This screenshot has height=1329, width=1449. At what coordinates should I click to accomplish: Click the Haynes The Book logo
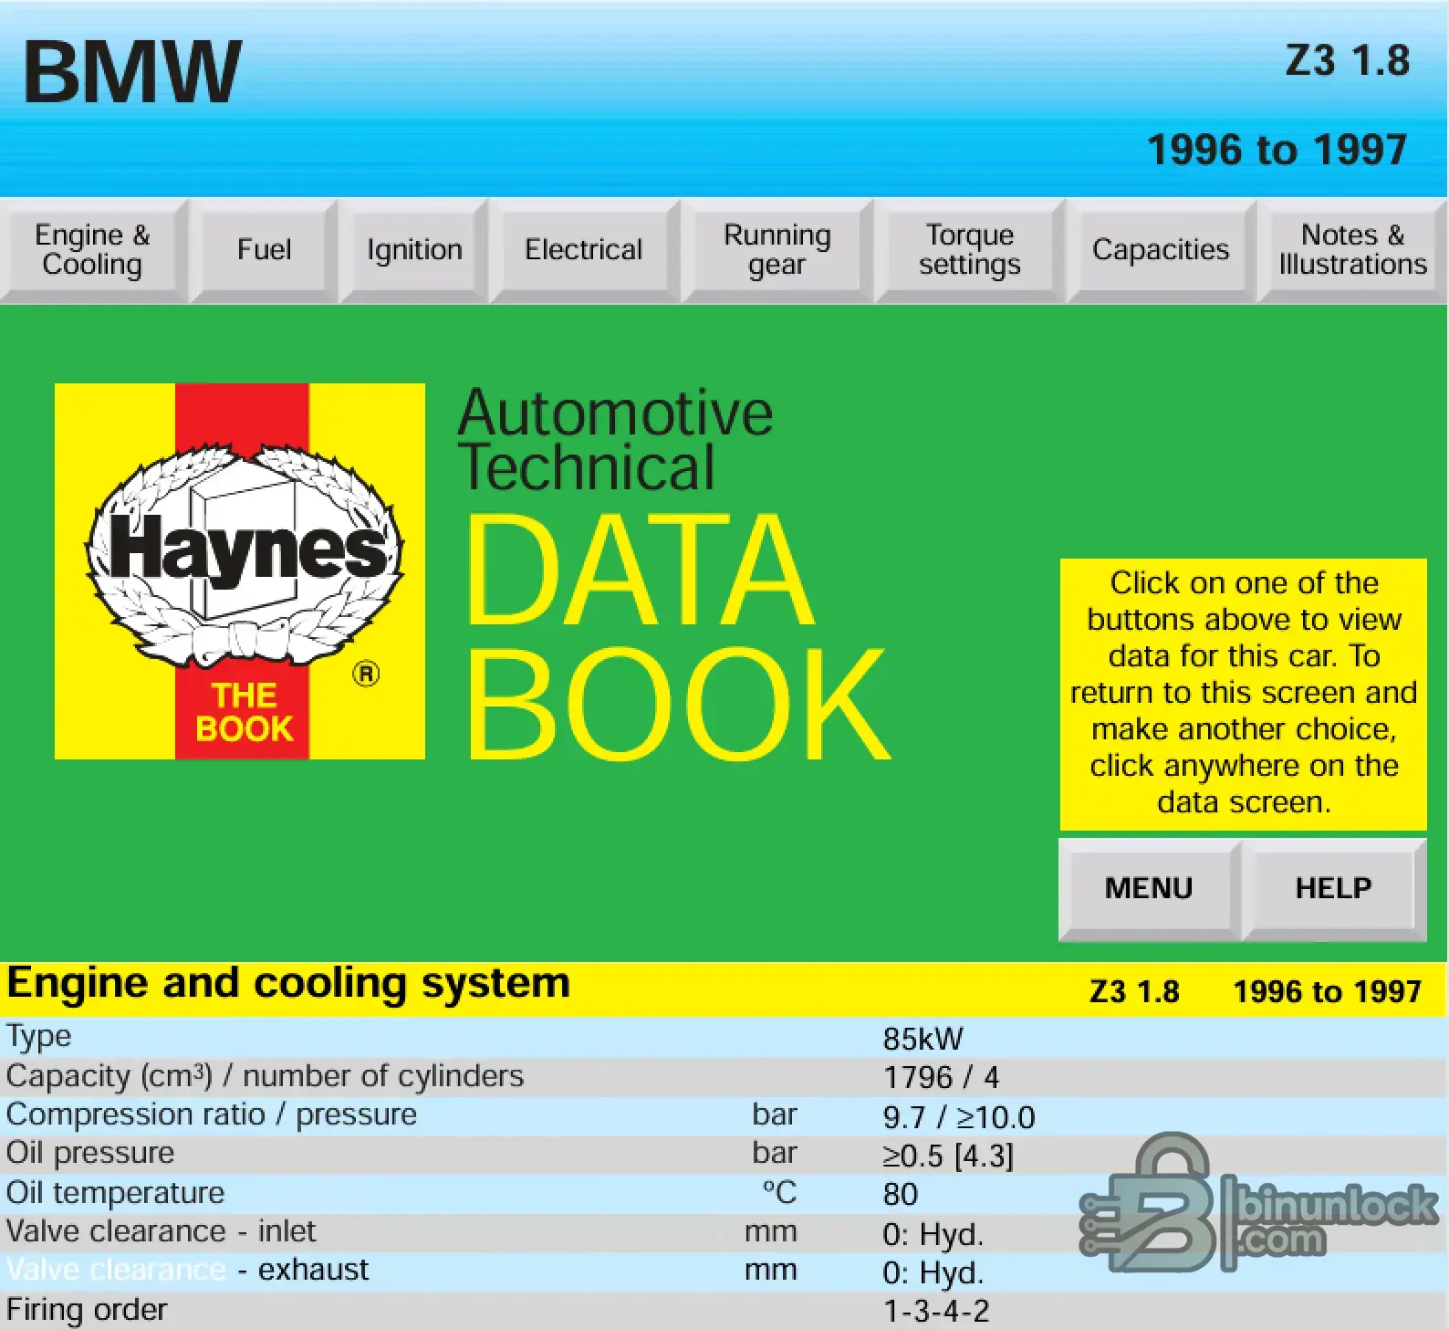click(240, 571)
